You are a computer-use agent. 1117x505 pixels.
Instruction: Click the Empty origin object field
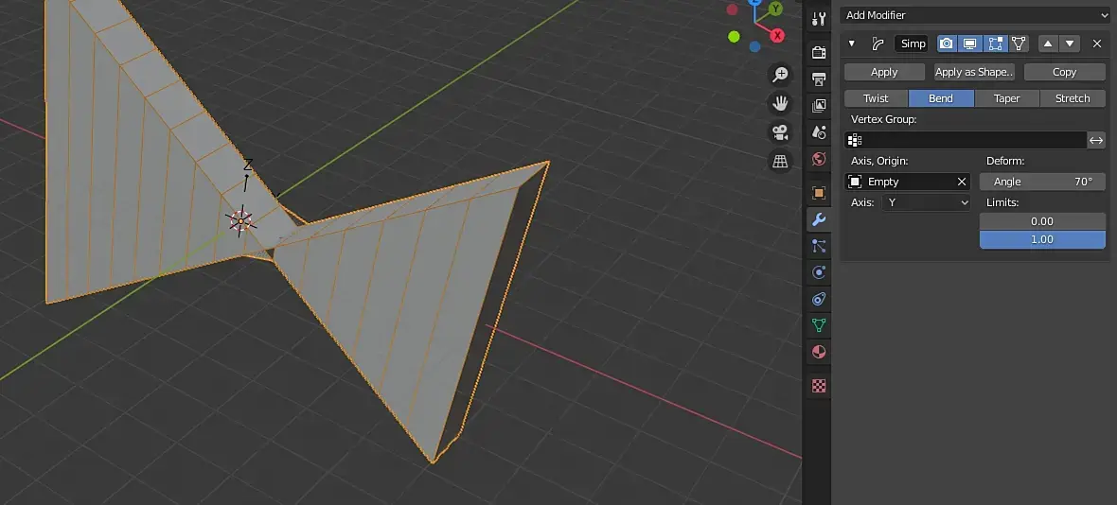907,182
